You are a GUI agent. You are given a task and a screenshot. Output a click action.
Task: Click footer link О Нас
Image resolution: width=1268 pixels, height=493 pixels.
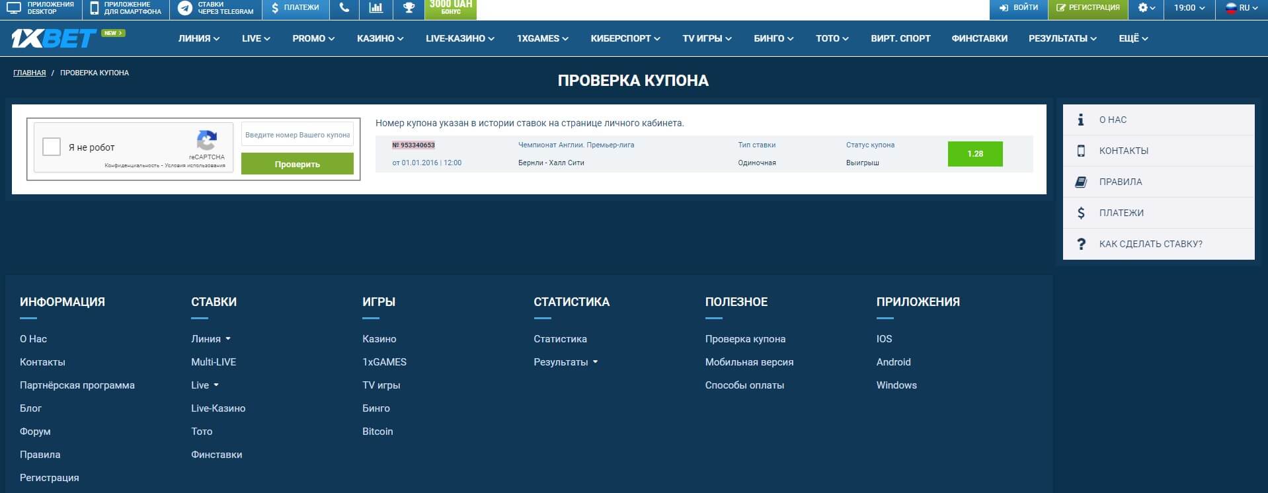(33, 339)
